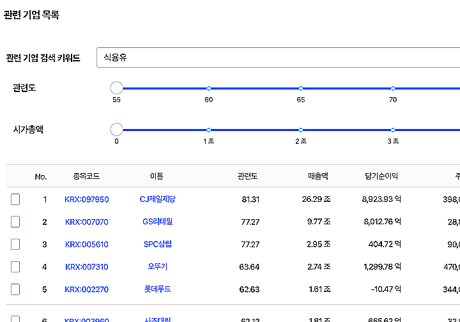The image size is (460, 322).
Task: Click the 관련도 slider handle at 55
Action: click(116, 88)
